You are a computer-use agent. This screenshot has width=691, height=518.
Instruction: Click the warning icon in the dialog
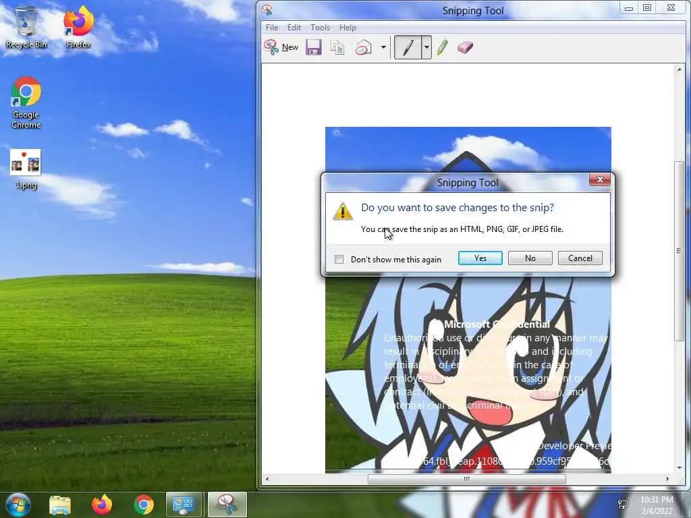343,211
